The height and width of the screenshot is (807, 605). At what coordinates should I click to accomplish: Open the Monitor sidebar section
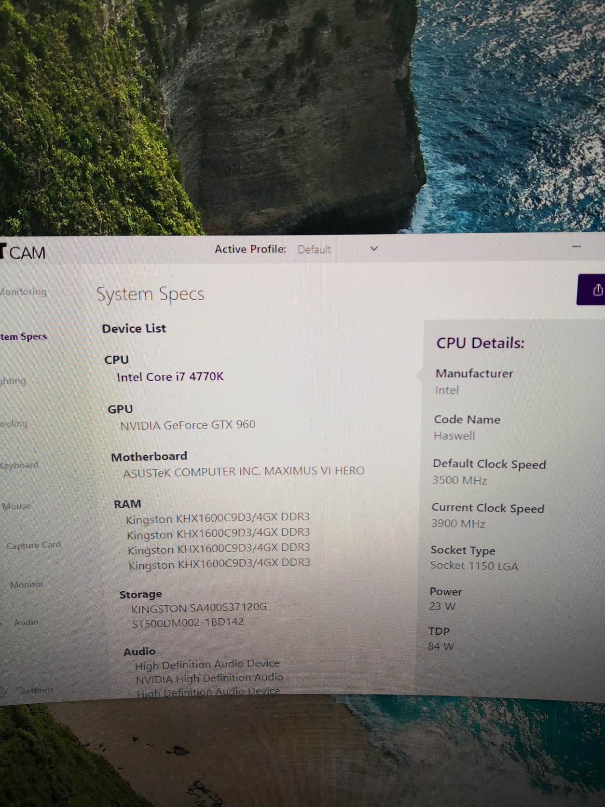pyautogui.click(x=27, y=584)
